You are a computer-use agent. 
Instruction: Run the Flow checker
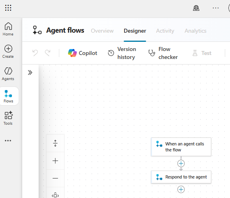point(163,53)
